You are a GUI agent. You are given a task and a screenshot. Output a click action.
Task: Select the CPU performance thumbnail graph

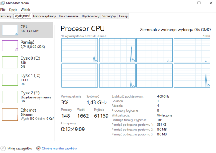pos(10,30)
